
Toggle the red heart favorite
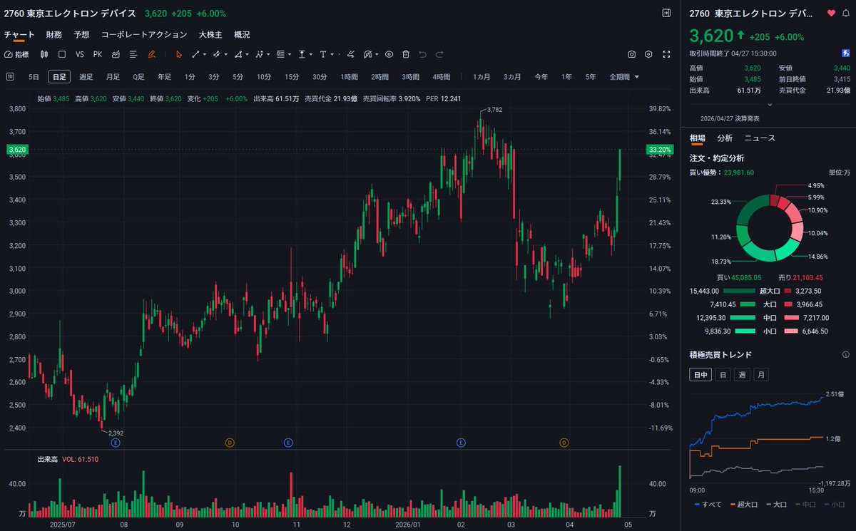pos(831,13)
